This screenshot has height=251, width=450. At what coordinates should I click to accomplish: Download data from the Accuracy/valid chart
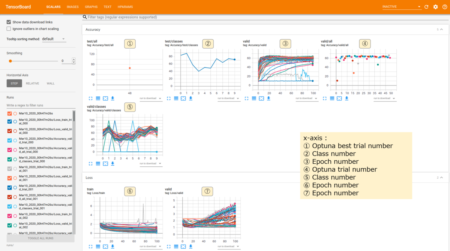(x=268, y=98)
